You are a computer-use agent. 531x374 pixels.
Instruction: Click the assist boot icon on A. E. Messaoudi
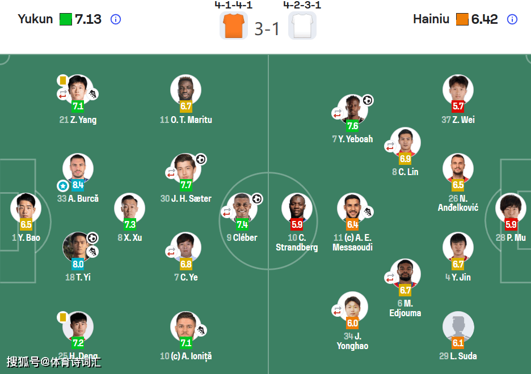[x=368, y=212]
